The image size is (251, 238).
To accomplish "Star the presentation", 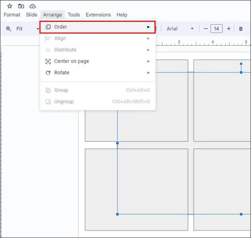I will (x=9, y=6).
